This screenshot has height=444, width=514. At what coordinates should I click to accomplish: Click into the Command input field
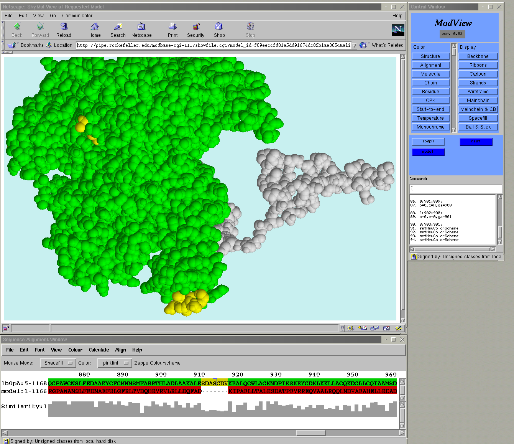coord(455,188)
